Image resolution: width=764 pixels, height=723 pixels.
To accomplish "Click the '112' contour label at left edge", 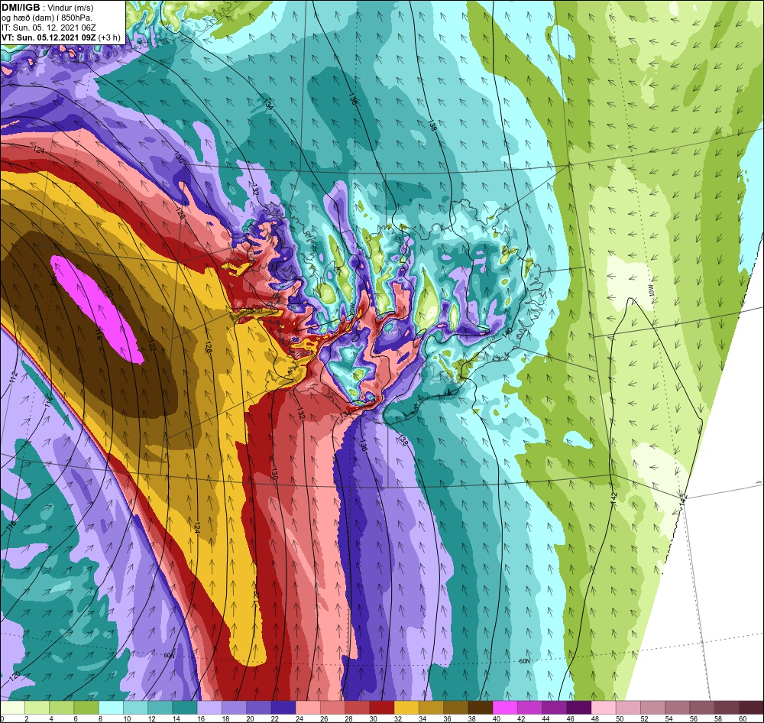I will point(13,378).
